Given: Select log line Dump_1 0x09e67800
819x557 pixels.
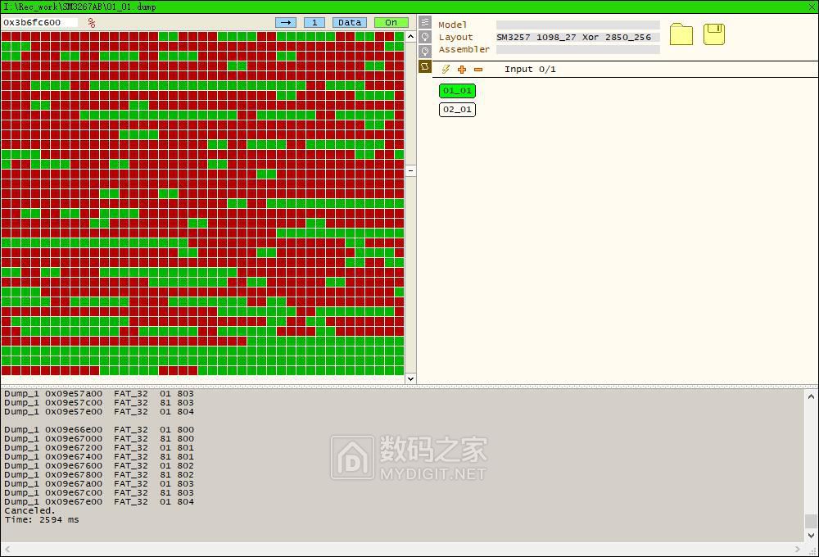Looking at the screenshot, I should (99, 474).
